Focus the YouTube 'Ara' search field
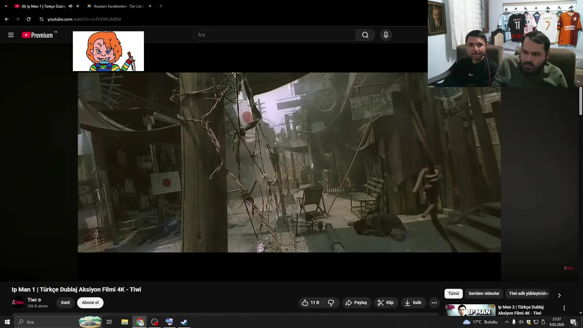The height and width of the screenshot is (328, 583). click(274, 35)
